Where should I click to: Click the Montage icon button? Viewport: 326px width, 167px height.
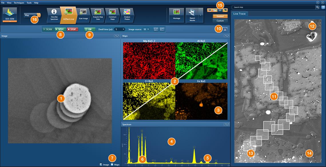(x=176, y=15)
